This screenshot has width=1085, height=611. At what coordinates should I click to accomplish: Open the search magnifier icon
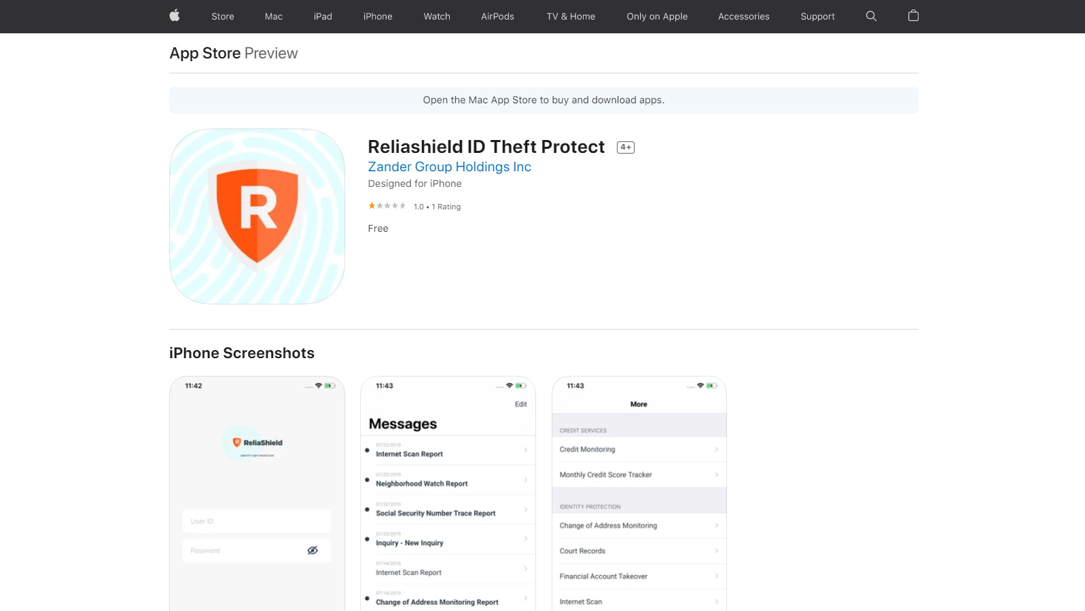[871, 16]
